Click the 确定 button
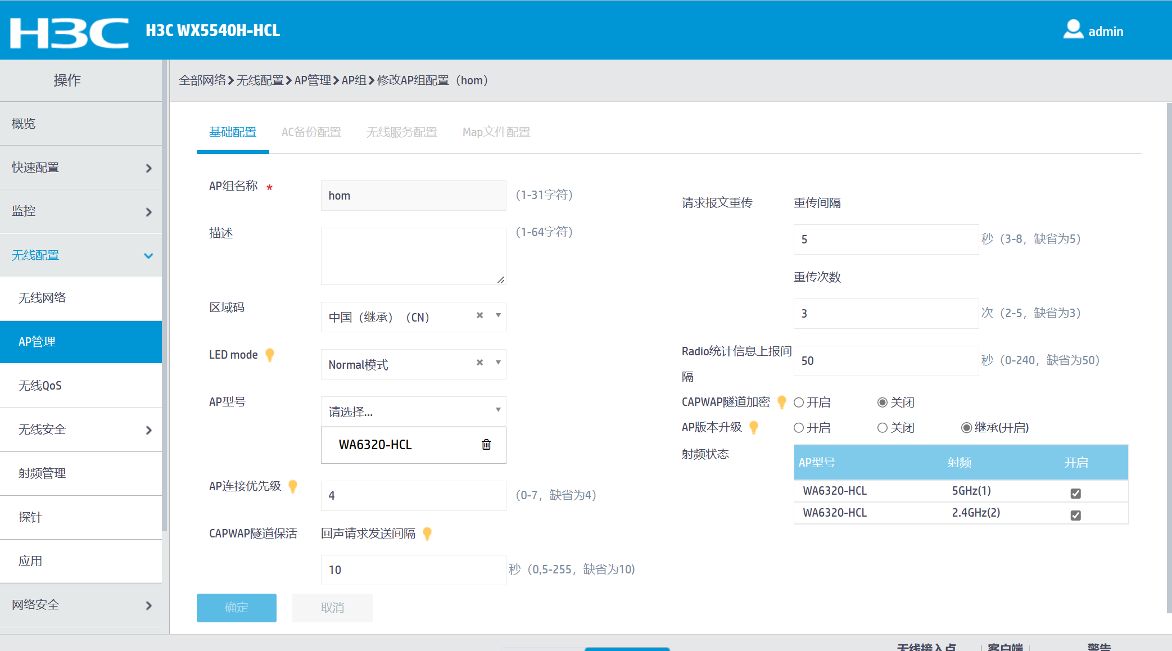The width and height of the screenshot is (1172, 651). [x=236, y=608]
